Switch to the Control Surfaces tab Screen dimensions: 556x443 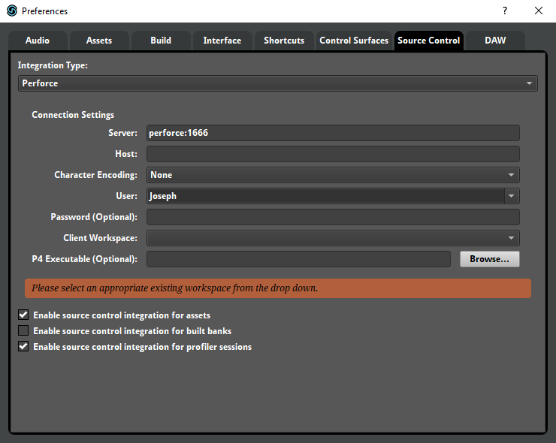[x=354, y=41]
